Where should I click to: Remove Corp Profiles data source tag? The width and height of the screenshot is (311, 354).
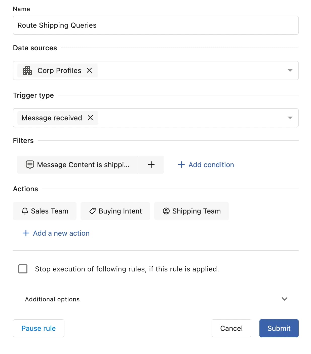[89, 70]
